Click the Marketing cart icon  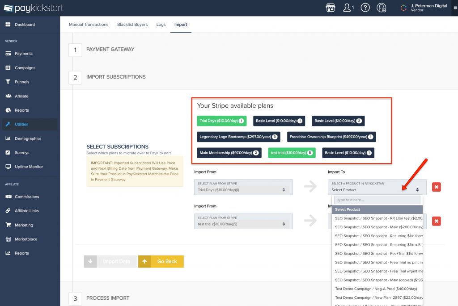coord(8,225)
